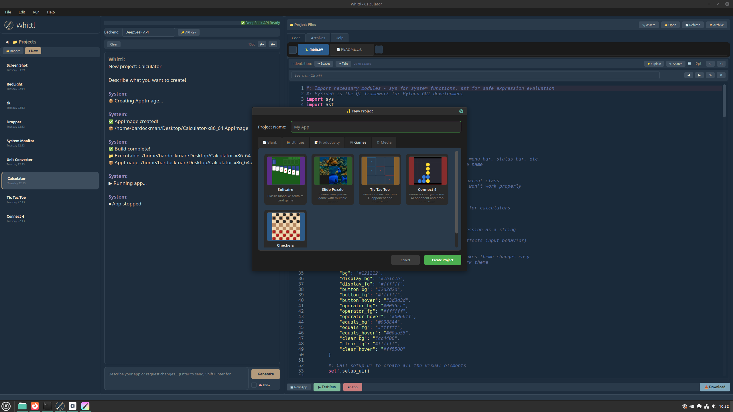The image size is (733, 412).
Task: Click the search next arrow button
Action: [x=699, y=75]
